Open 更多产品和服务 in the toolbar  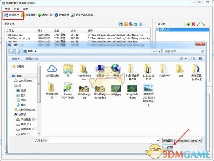82,15
